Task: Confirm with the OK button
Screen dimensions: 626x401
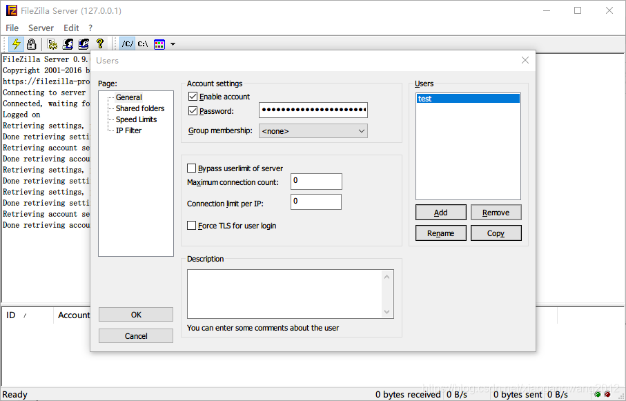Action: tap(136, 315)
